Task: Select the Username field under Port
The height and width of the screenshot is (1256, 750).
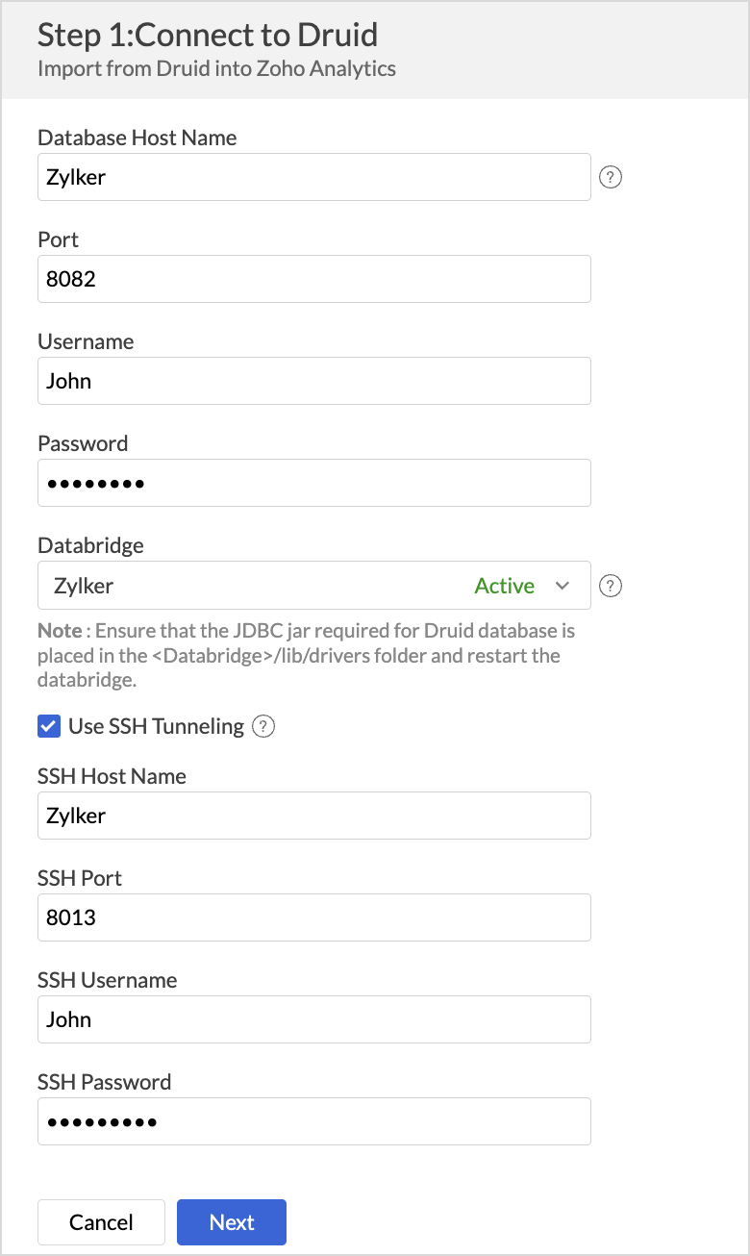Action: 313,381
